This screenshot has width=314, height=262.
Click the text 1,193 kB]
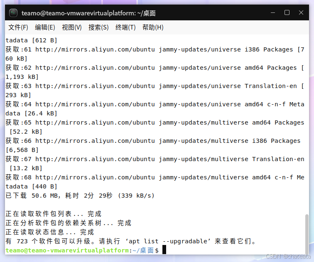coord(22,77)
